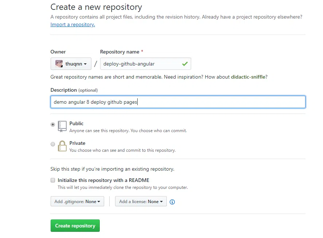Use the didactic-sniffle name suggestion

coord(248,77)
